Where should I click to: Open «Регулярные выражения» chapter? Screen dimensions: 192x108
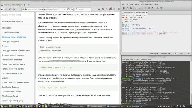pos(12,73)
